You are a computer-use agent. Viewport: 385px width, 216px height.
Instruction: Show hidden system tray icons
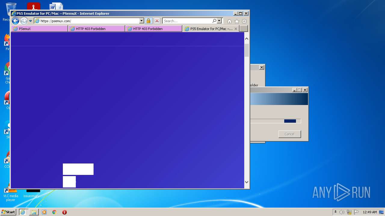336,212
